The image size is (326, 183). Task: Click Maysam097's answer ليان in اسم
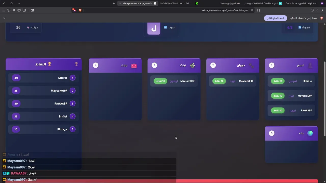pos(291,96)
